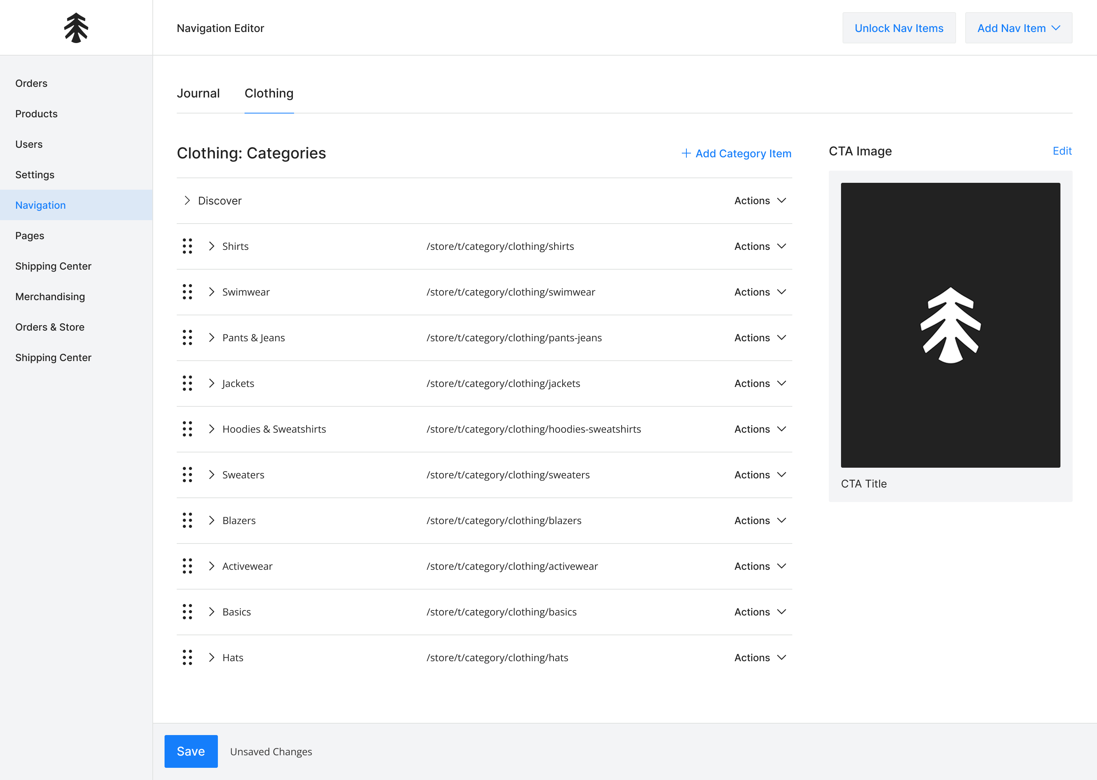Click the tree logo in sidebar header
Screen dimensions: 1097x780
[x=76, y=28]
